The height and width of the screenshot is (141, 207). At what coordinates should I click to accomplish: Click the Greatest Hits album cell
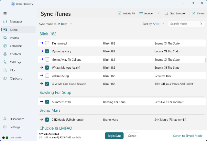click(x=163, y=76)
